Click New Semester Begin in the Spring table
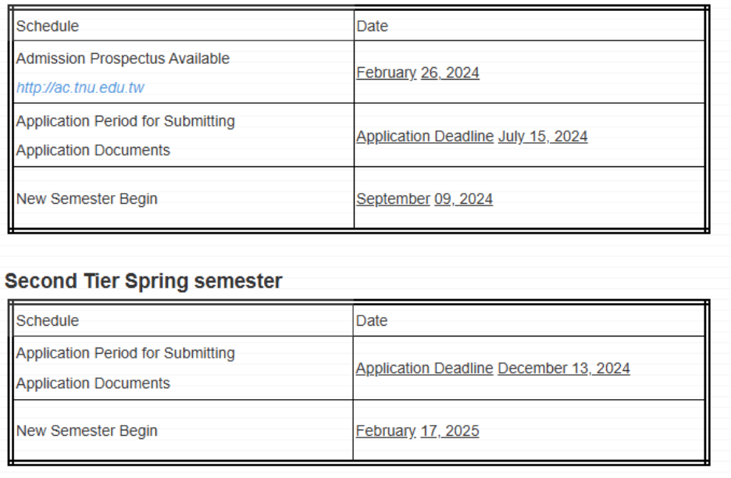 [87, 431]
